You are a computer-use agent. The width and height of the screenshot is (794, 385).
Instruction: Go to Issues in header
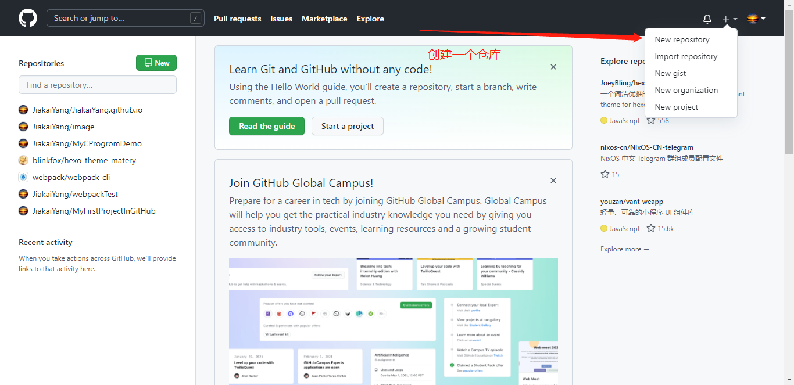[x=281, y=19]
